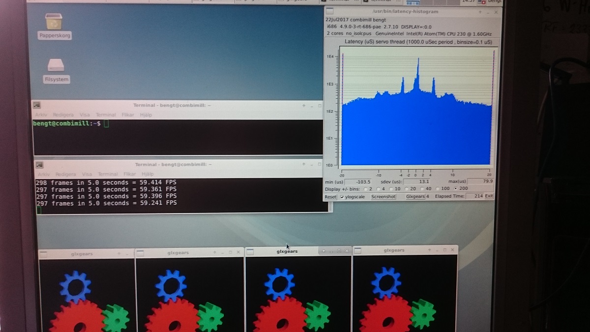Viewport: 590px width, 332px height.
Task: Open Terminal menu in the empty-prompt terminal
Action: click(106, 115)
